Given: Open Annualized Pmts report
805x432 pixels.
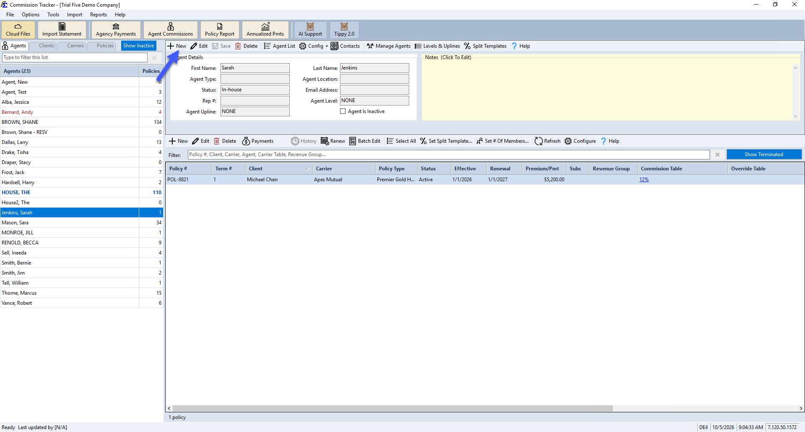Looking at the screenshot, I should 265,30.
